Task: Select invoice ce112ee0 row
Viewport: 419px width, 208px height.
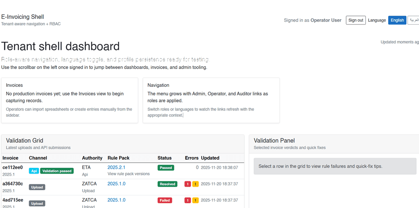Action: point(13,167)
